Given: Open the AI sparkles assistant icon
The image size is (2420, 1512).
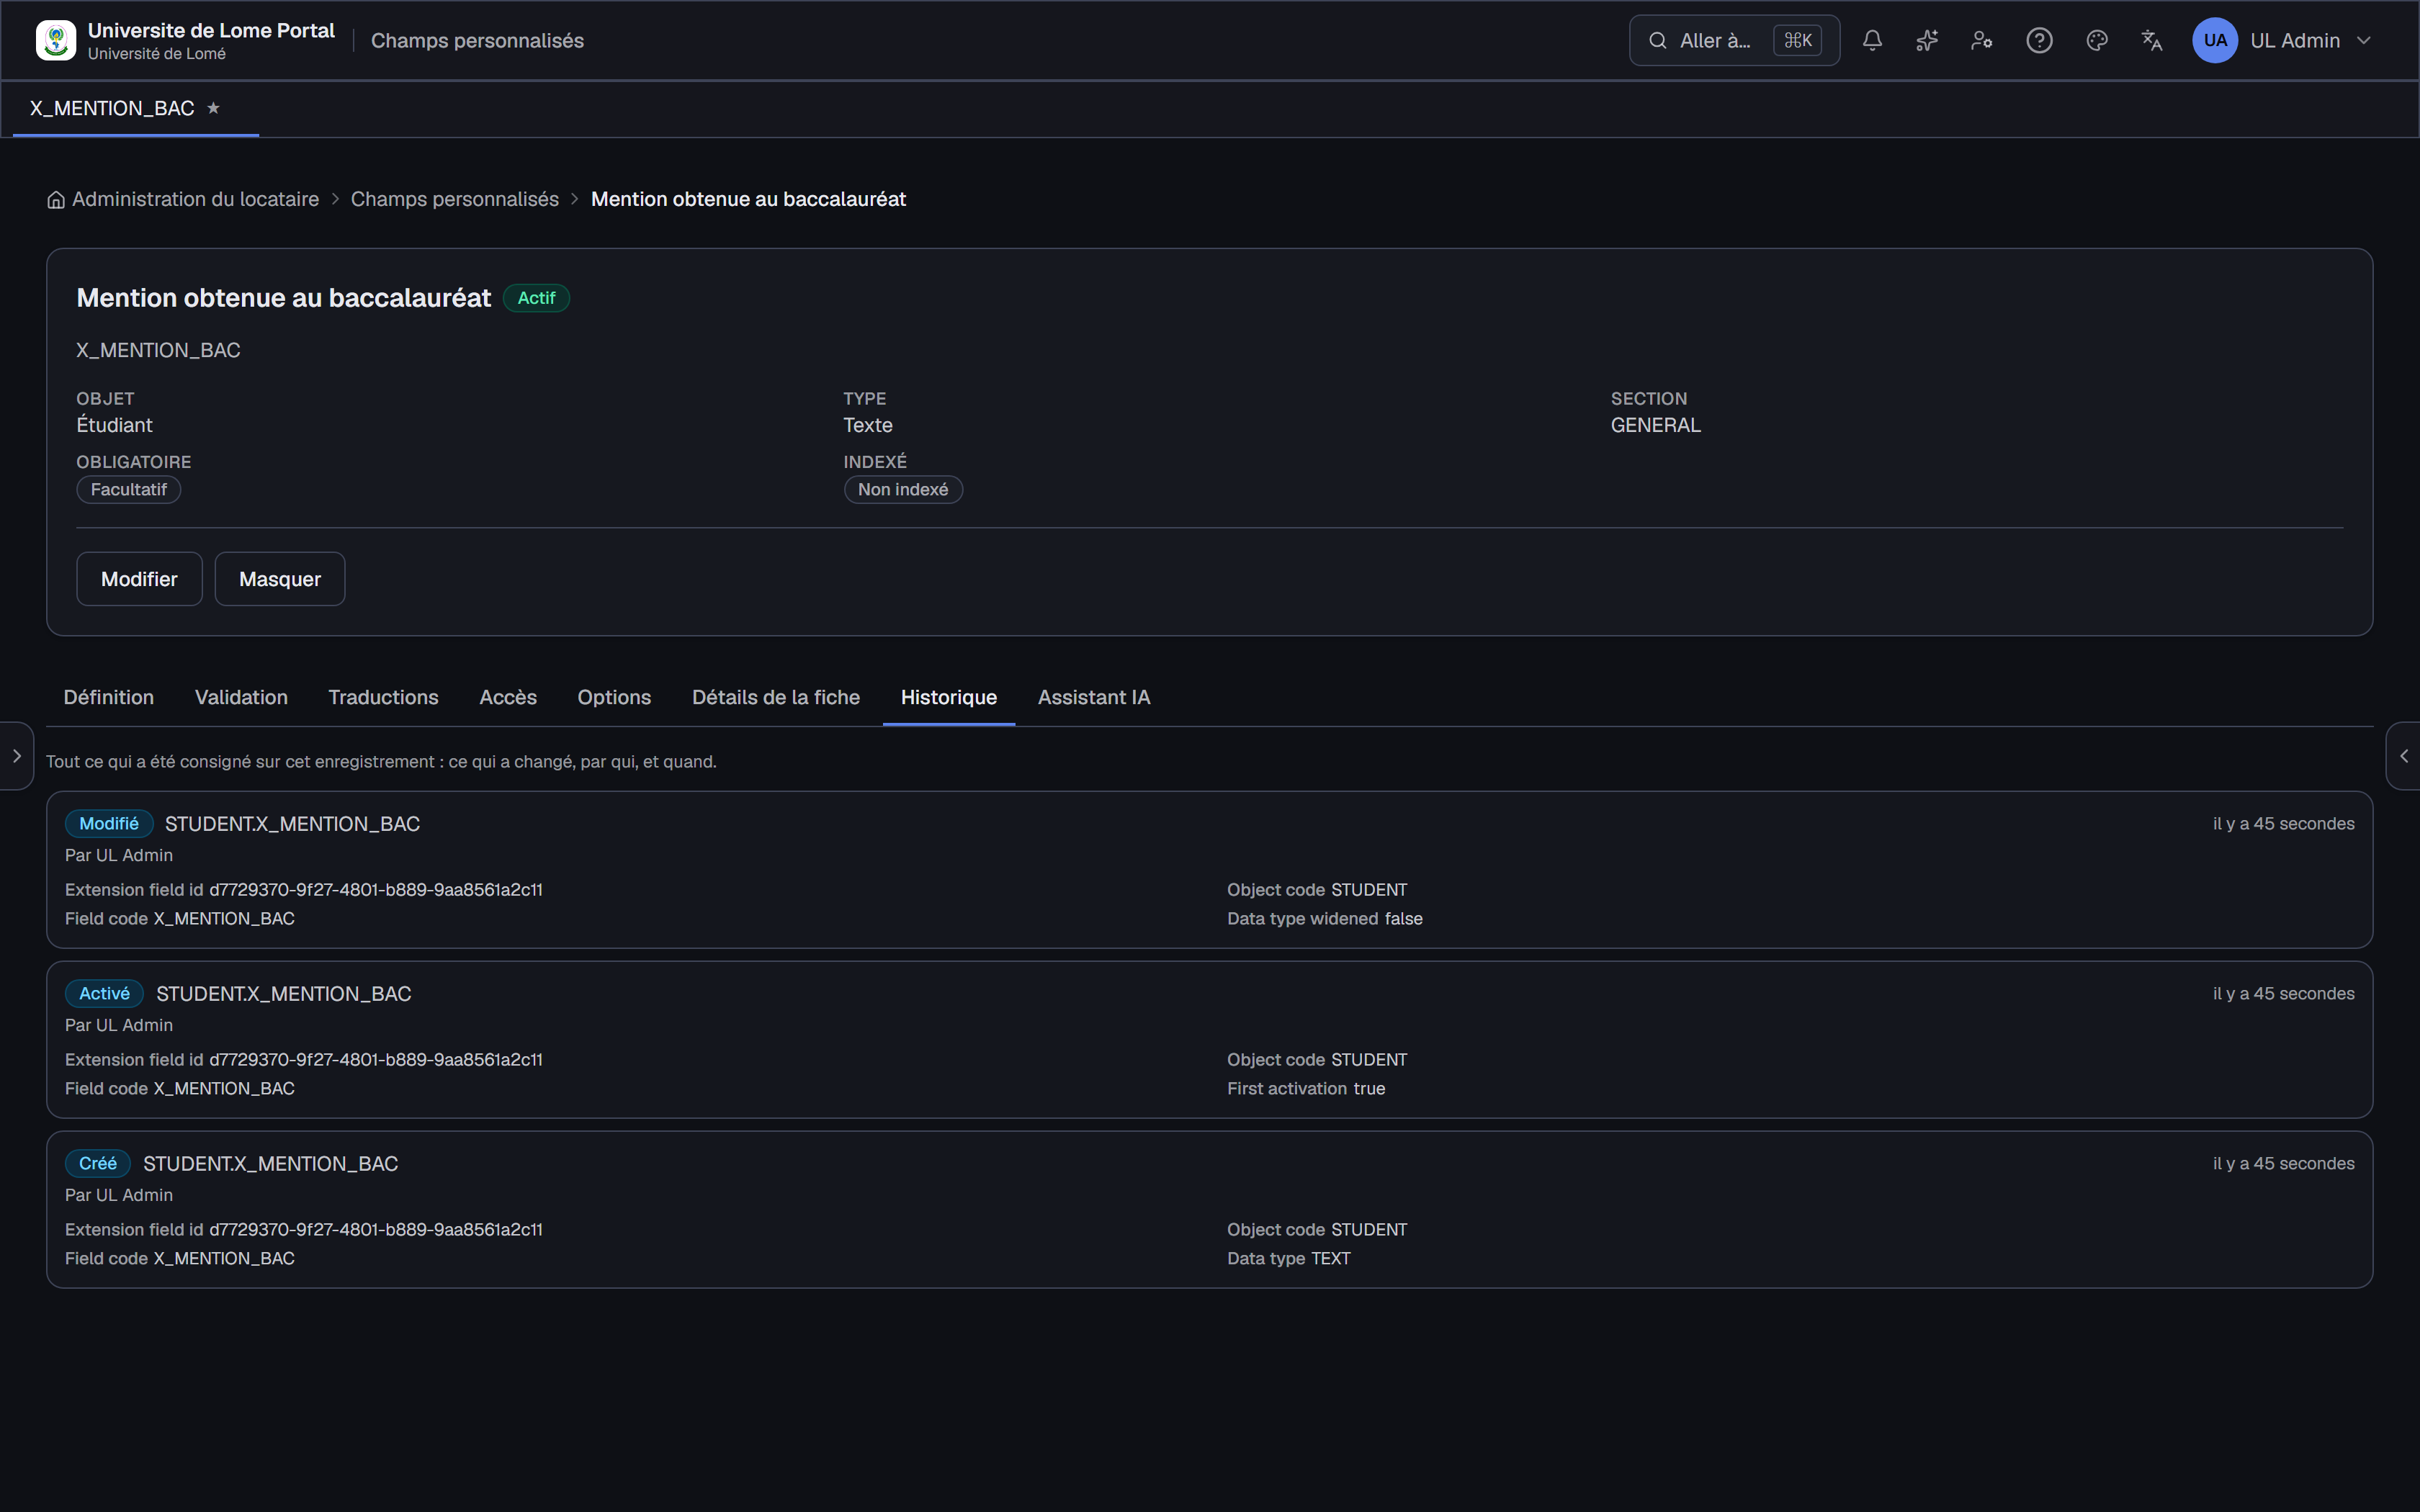Looking at the screenshot, I should pyautogui.click(x=1927, y=40).
